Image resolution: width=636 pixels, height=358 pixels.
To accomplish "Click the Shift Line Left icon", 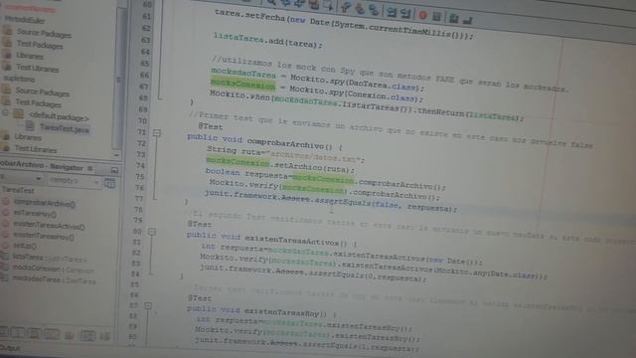I will [x=391, y=12].
